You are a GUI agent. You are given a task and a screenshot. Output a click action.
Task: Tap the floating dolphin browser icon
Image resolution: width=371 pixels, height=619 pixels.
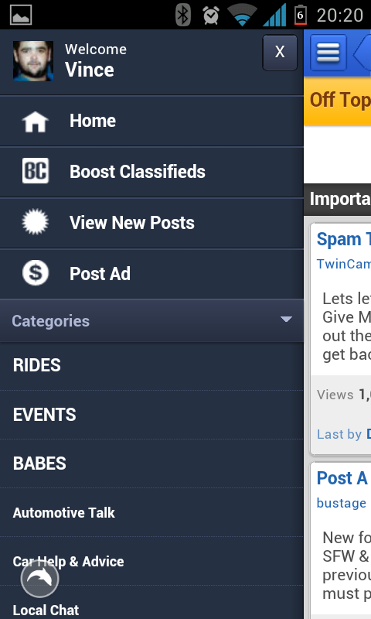(x=39, y=578)
